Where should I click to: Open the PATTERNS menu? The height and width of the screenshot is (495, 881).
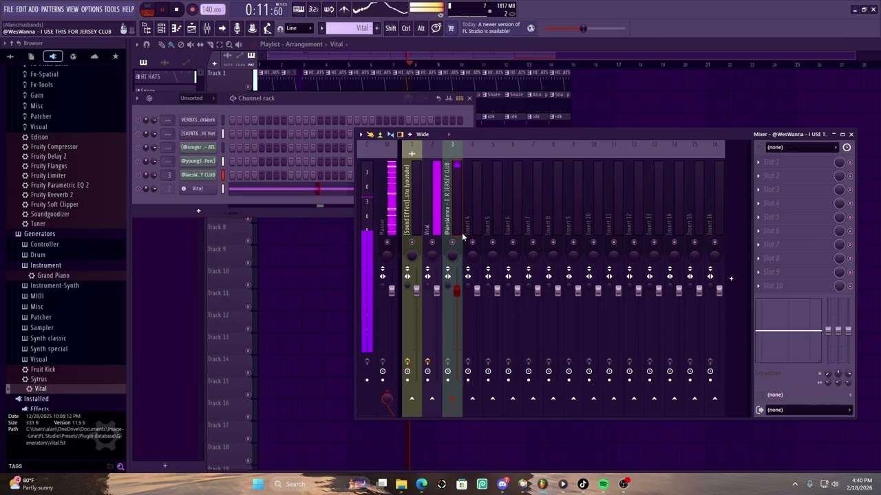(x=52, y=9)
